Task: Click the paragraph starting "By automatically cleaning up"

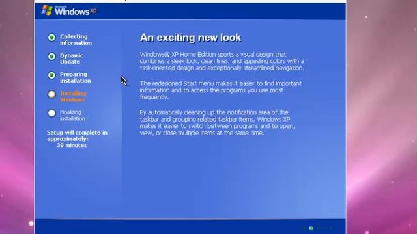Action: coord(217,123)
